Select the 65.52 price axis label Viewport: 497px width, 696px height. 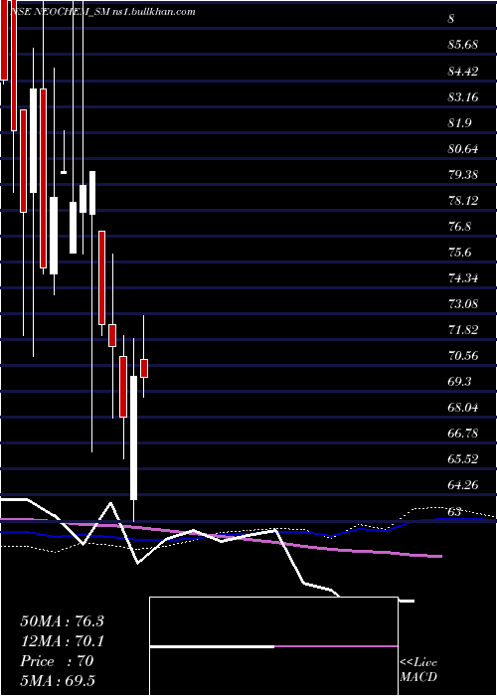(463, 458)
